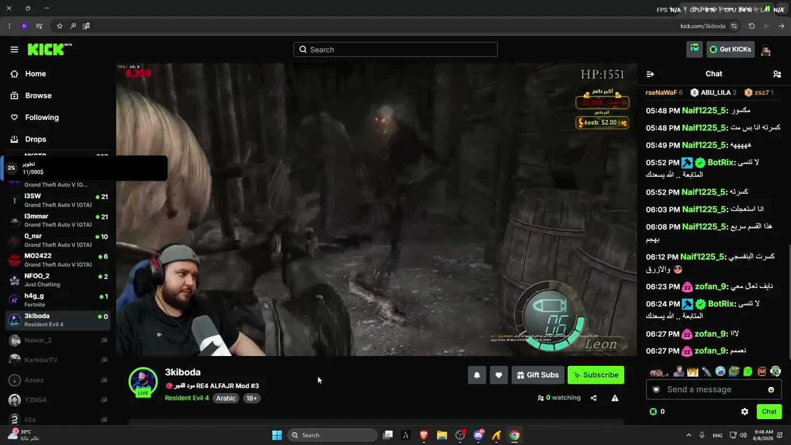Toggle stream notifications bell

point(477,375)
